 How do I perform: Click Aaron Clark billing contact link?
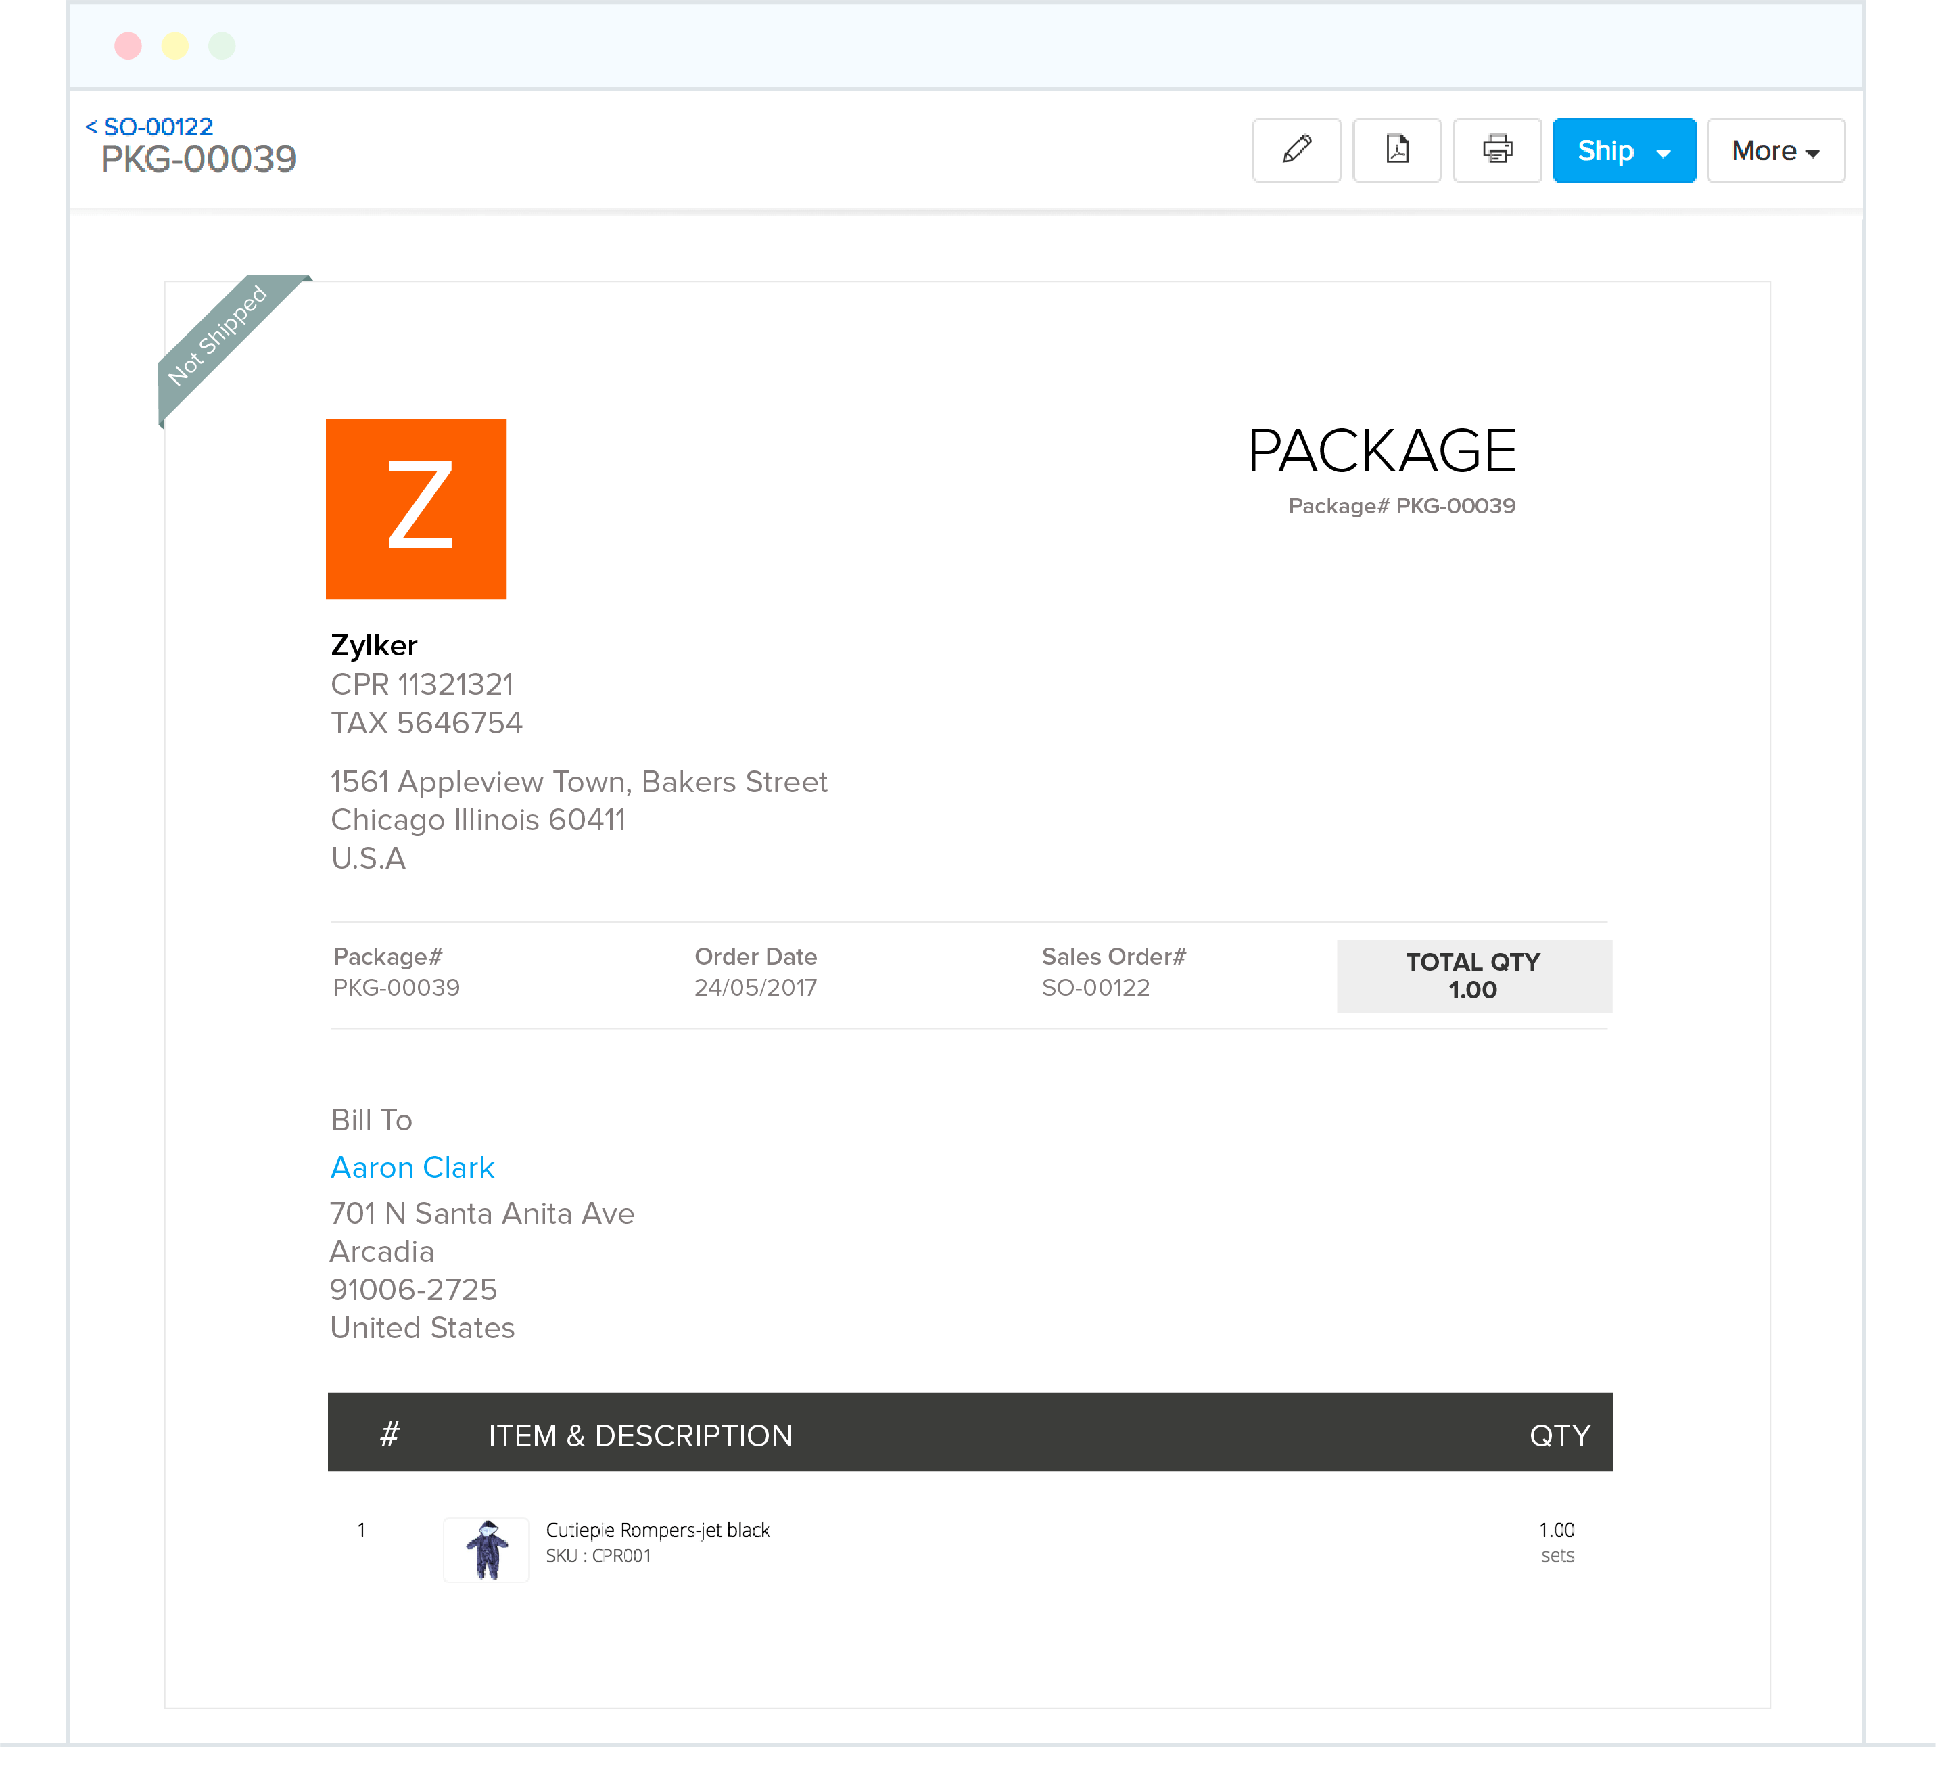[x=412, y=1169]
